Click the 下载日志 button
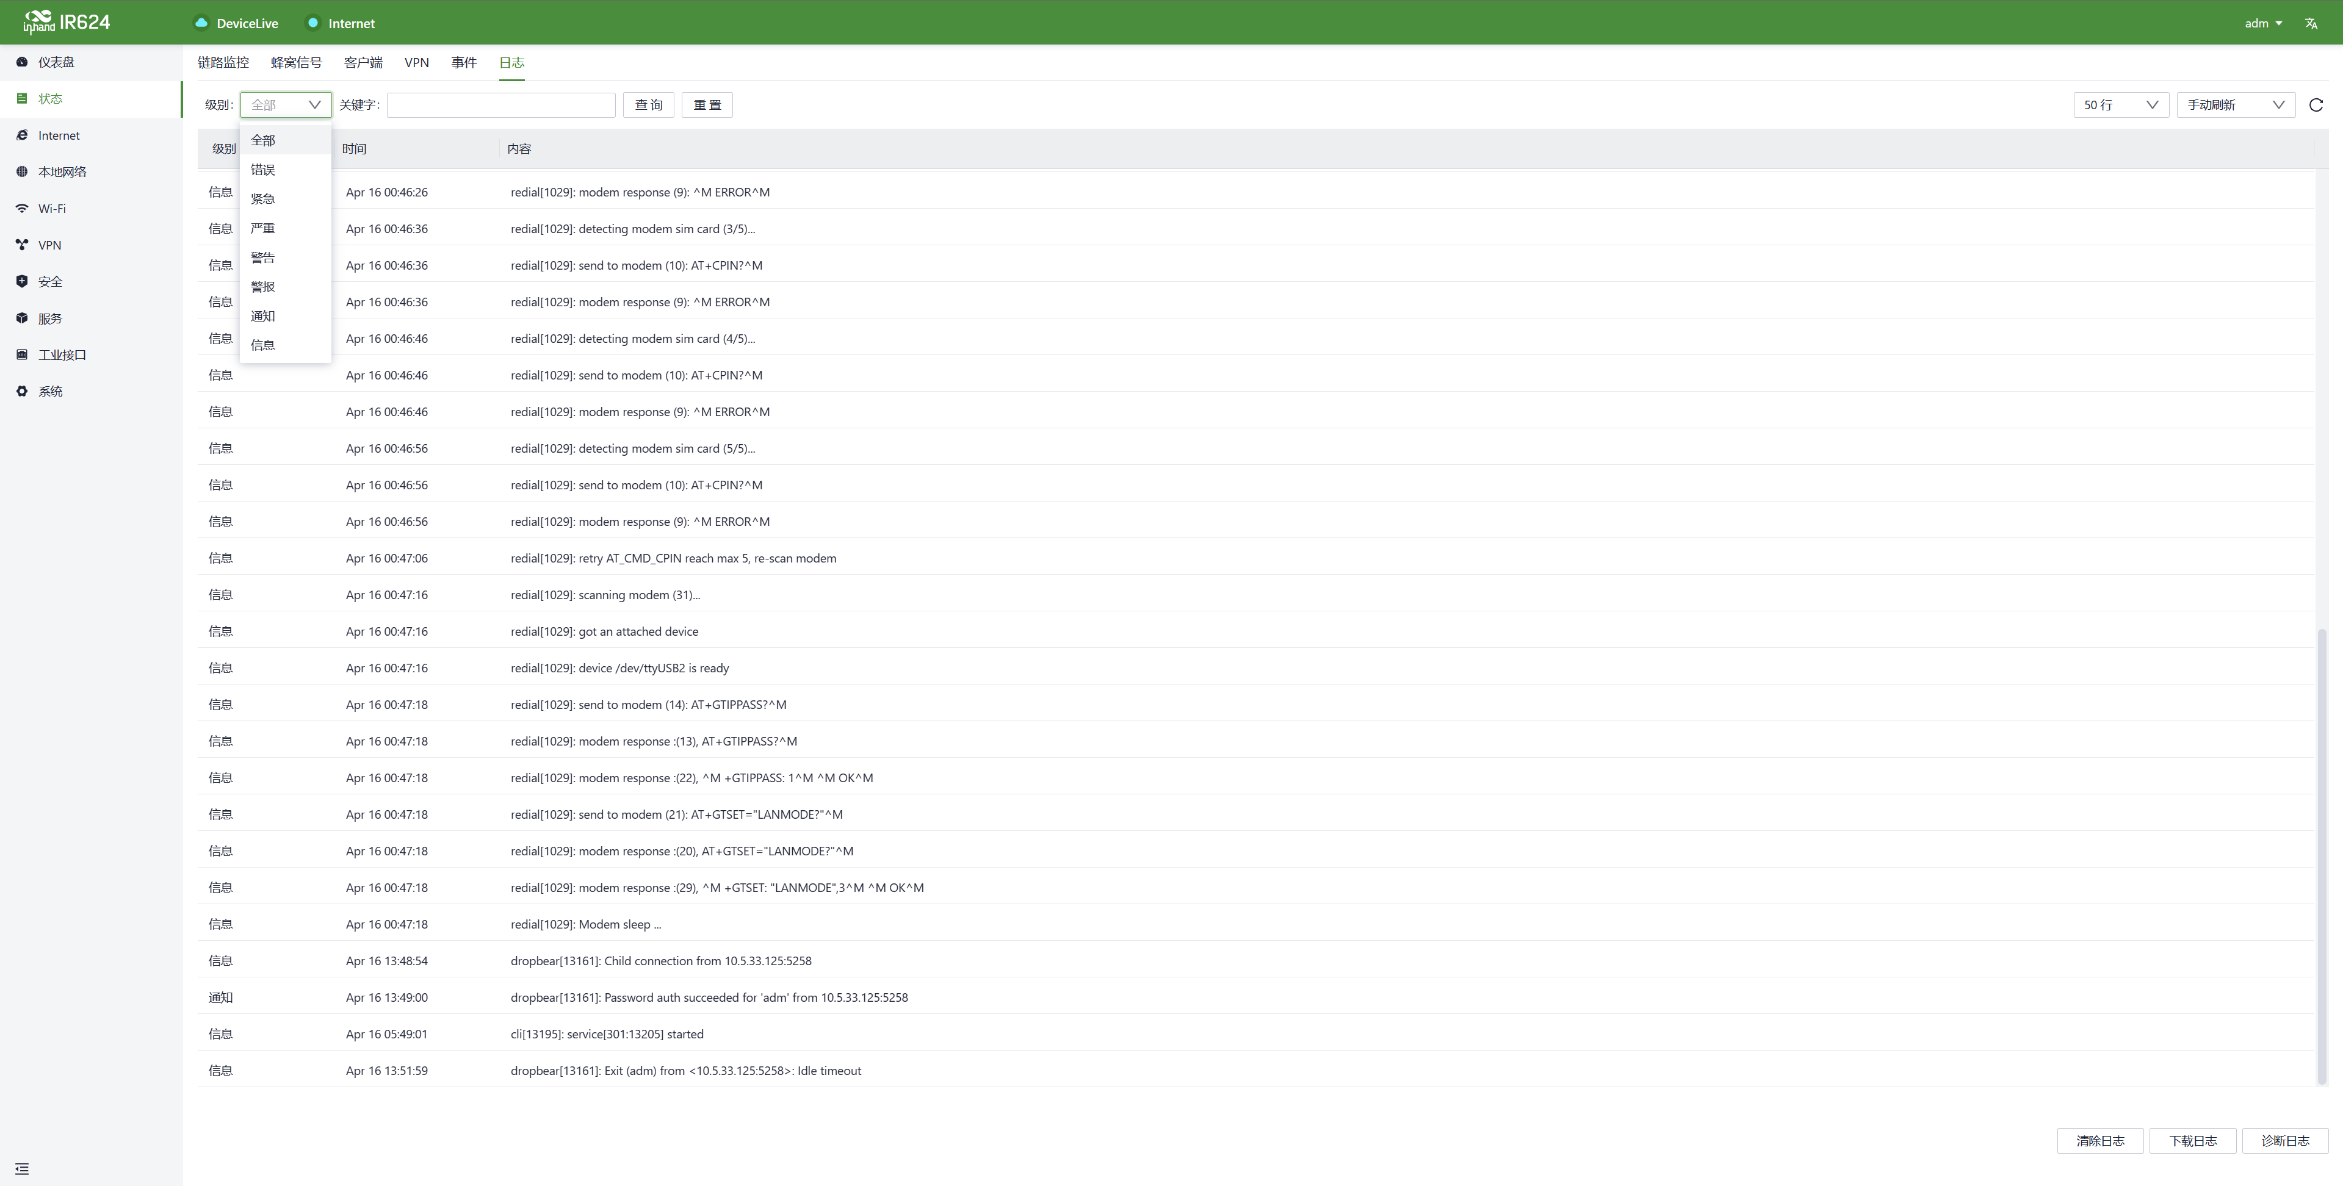The width and height of the screenshot is (2343, 1186). tap(2192, 1140)
